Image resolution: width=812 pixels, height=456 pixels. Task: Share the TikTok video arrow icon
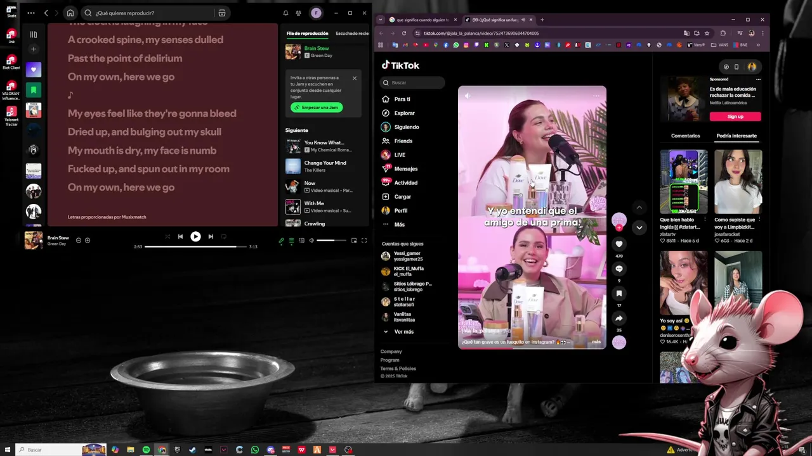pyautogui.click(x=619, y=318)
